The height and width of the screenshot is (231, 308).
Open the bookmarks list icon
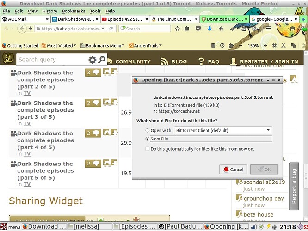[187, 29]
